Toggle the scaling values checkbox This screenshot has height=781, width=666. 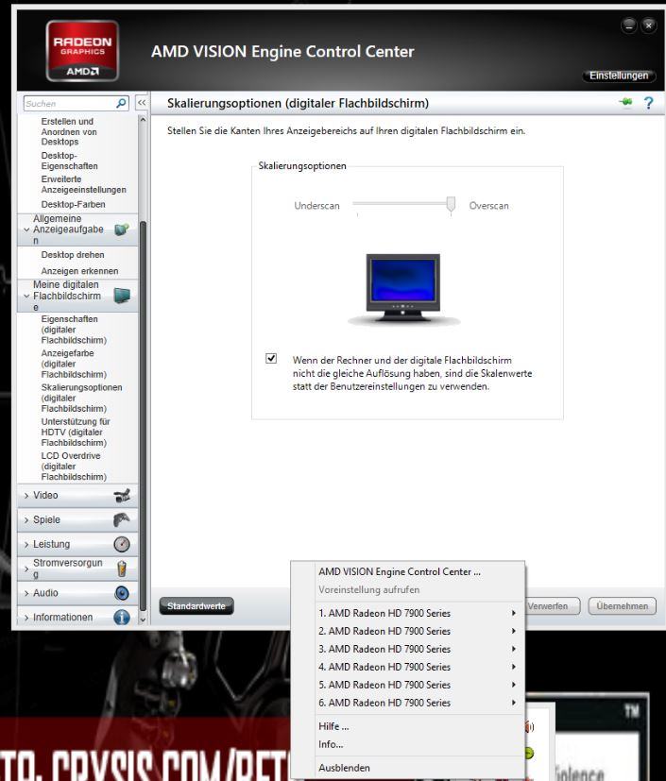coord(271,358)
